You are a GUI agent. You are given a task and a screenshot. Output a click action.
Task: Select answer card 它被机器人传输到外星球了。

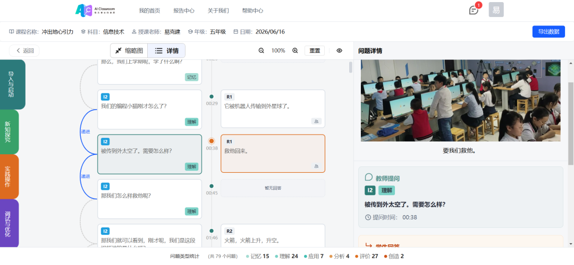pyautogui.click(x=273, y=109)
